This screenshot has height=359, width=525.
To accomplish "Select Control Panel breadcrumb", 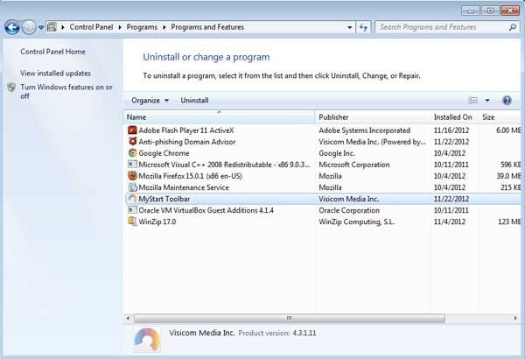I will (91, 27).
